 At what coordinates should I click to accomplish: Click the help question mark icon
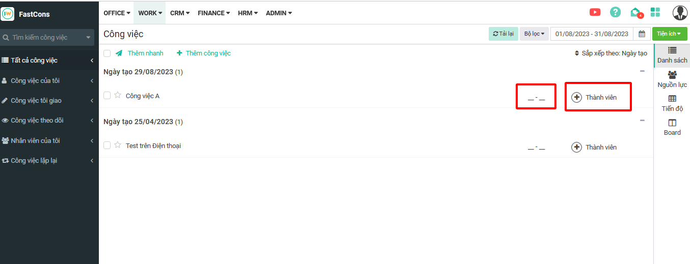[x=616, y=13]
